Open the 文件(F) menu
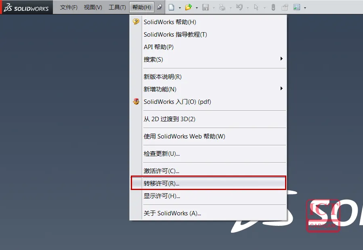This screenshot has height=250, width=363. 69,7
